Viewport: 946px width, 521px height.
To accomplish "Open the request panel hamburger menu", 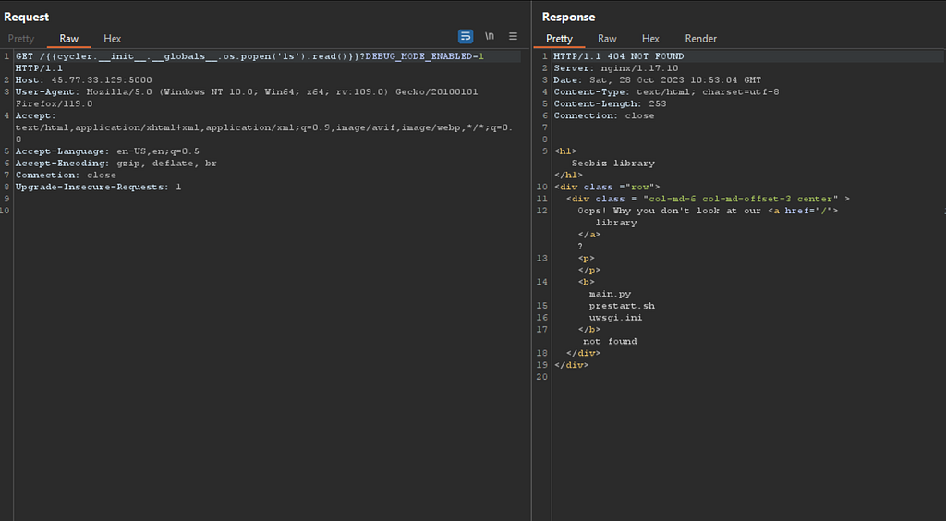I will tap(513, 36).
